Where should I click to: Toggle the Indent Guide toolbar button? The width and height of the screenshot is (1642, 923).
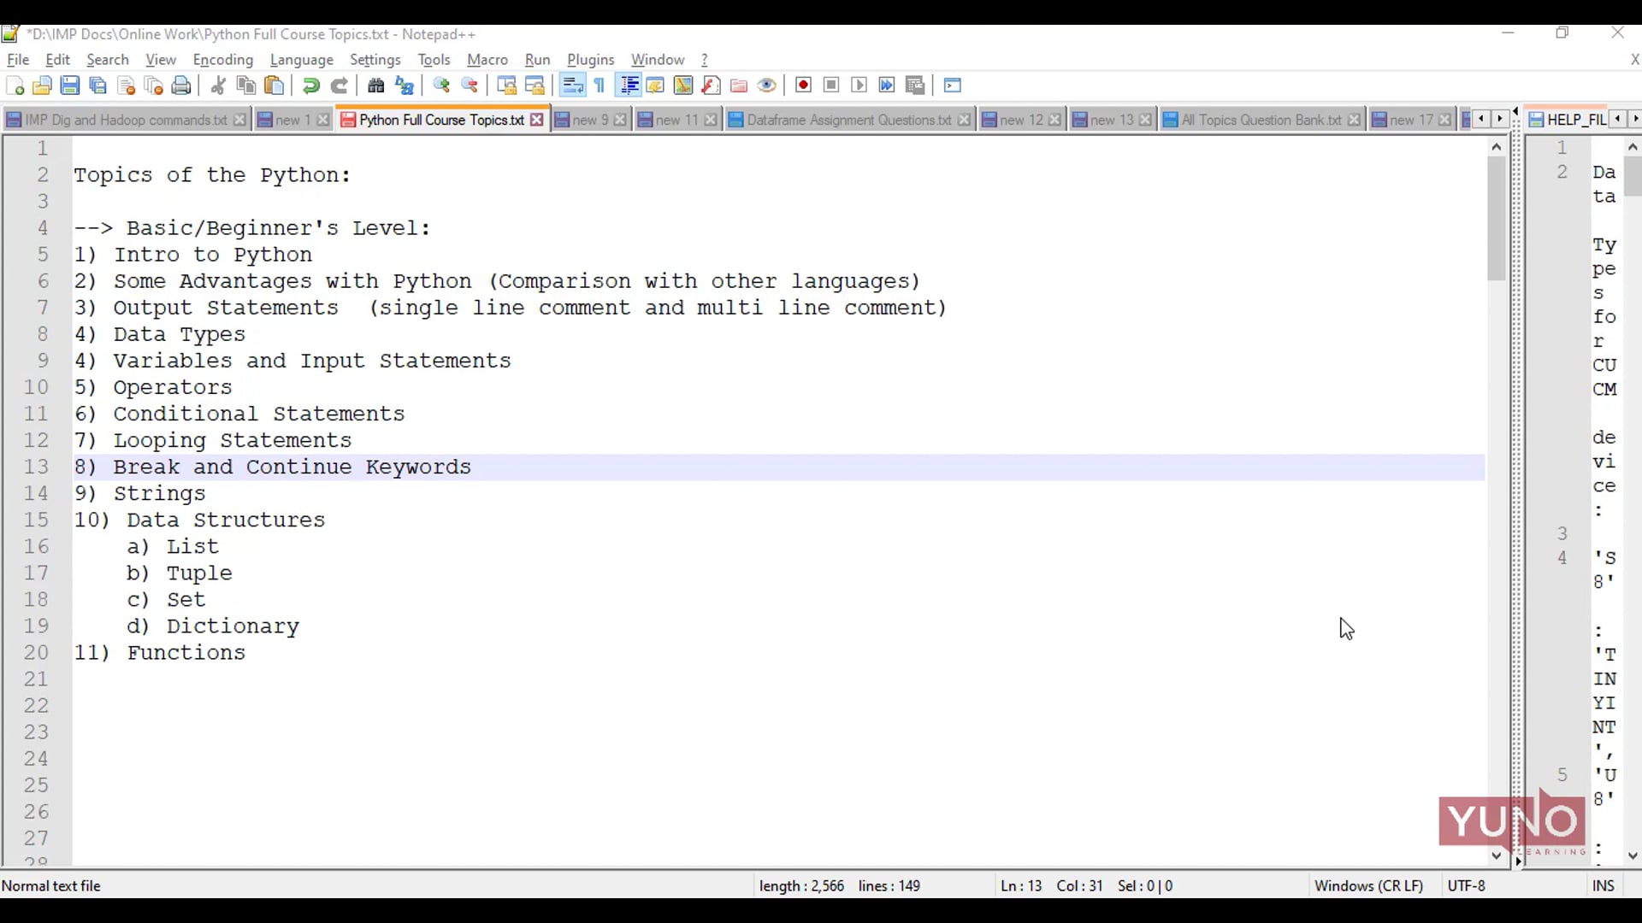(x=629, y=85)
